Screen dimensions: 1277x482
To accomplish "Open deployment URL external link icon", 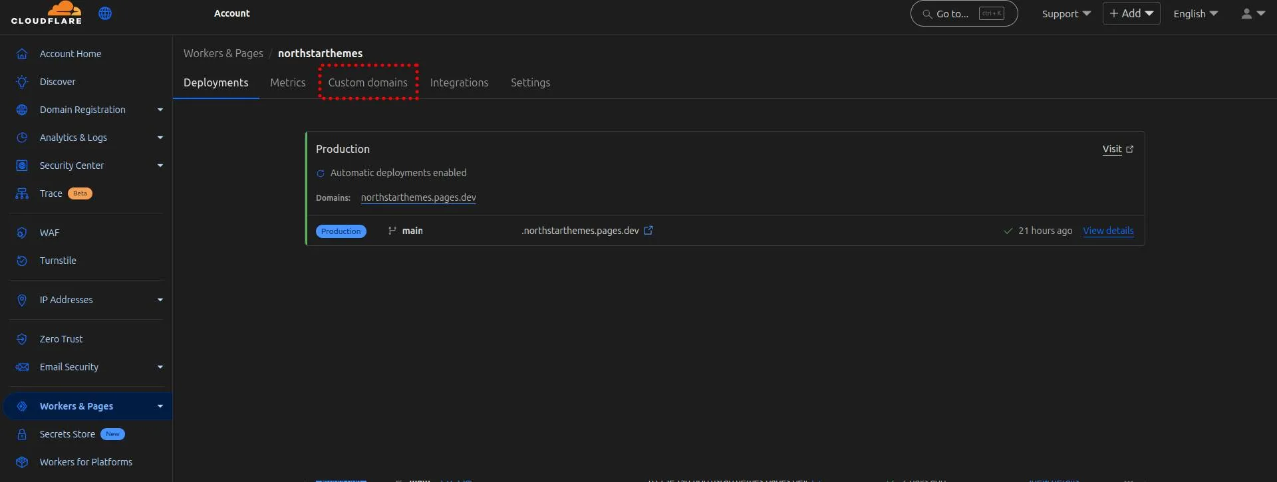I will [x=648, y=231].
